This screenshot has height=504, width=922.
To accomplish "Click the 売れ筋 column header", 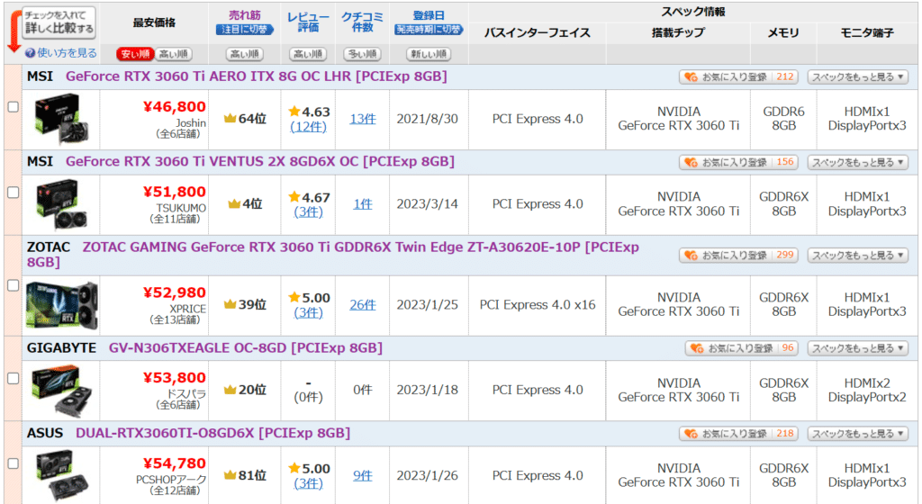I will 245,15.
